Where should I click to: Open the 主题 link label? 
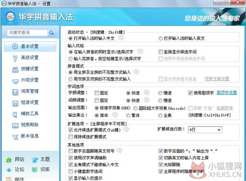pyautogui.click(x=45, y=159)
